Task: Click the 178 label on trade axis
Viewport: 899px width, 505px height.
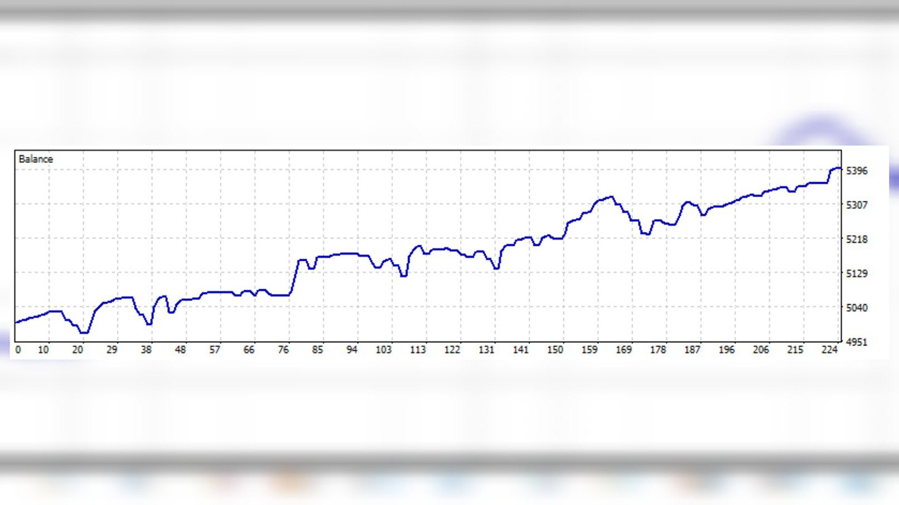Action: pyautogui.click(x=658, y=349)
